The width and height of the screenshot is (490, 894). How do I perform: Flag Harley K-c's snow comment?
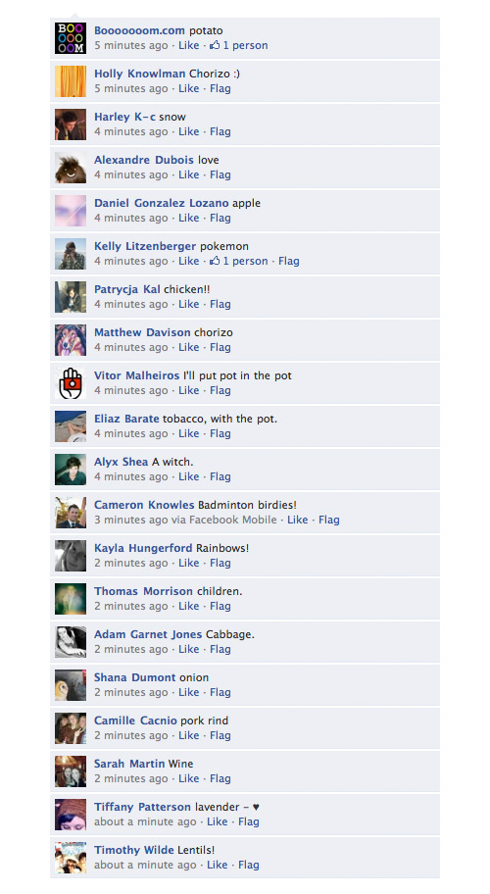[x=220, y=131]
